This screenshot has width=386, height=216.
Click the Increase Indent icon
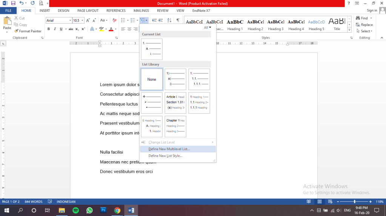(160, 20)
